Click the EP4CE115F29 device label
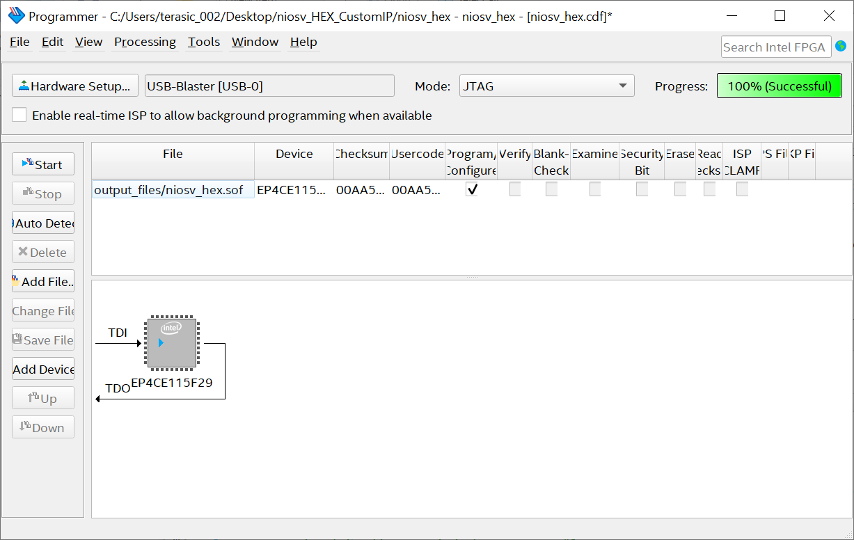854x540 pixels. tap(172, 382)
